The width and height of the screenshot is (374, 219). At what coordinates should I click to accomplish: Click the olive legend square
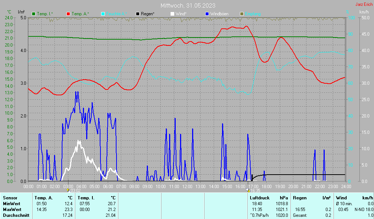pyautogui.click(x=241, y=14)
